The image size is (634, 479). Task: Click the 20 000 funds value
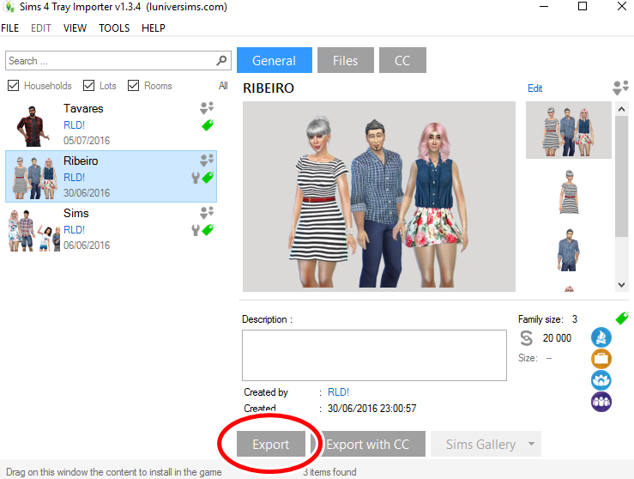click(x=557, y=338)
